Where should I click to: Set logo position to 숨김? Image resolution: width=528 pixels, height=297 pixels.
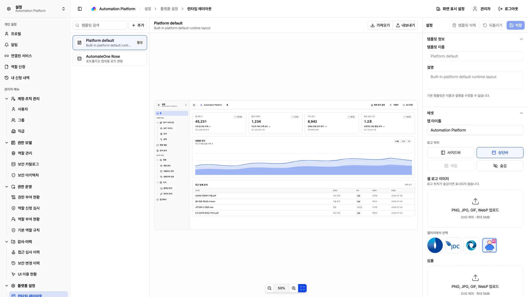click(500, 166)
